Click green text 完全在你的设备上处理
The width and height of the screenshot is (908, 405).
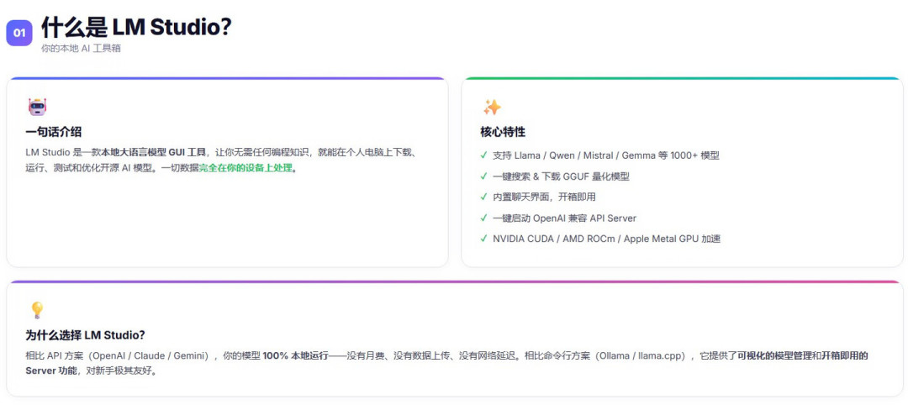246,169
